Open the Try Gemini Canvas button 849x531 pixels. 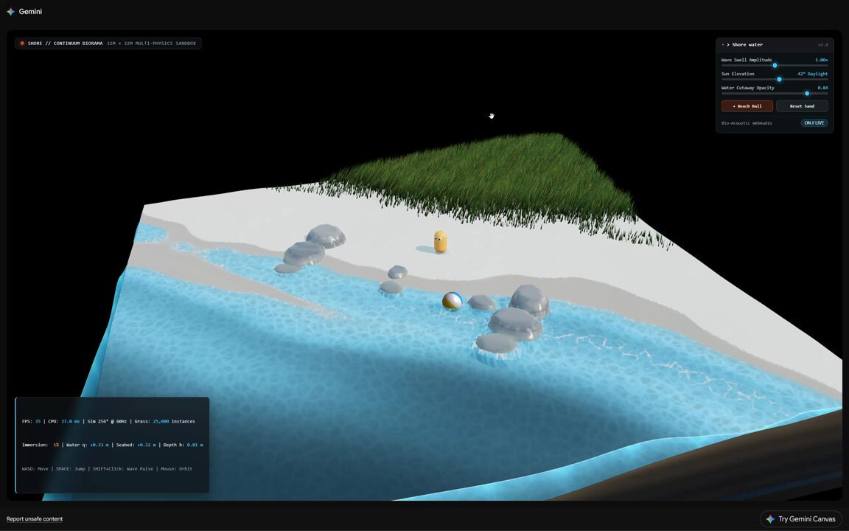(801, 519)
